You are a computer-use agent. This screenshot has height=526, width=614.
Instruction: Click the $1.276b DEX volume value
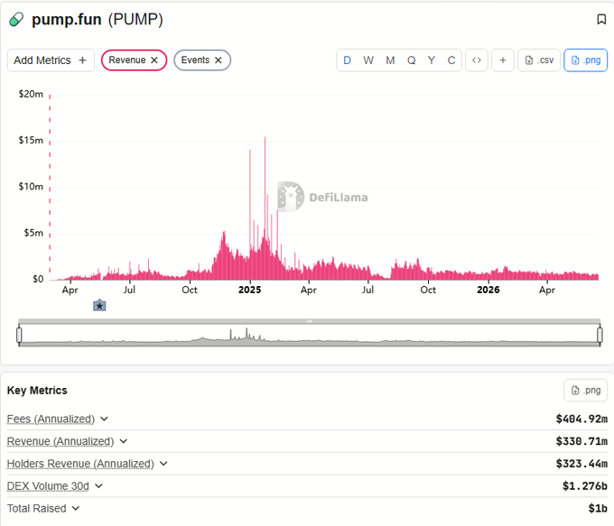pyautogui.click(x=584, y=485)
